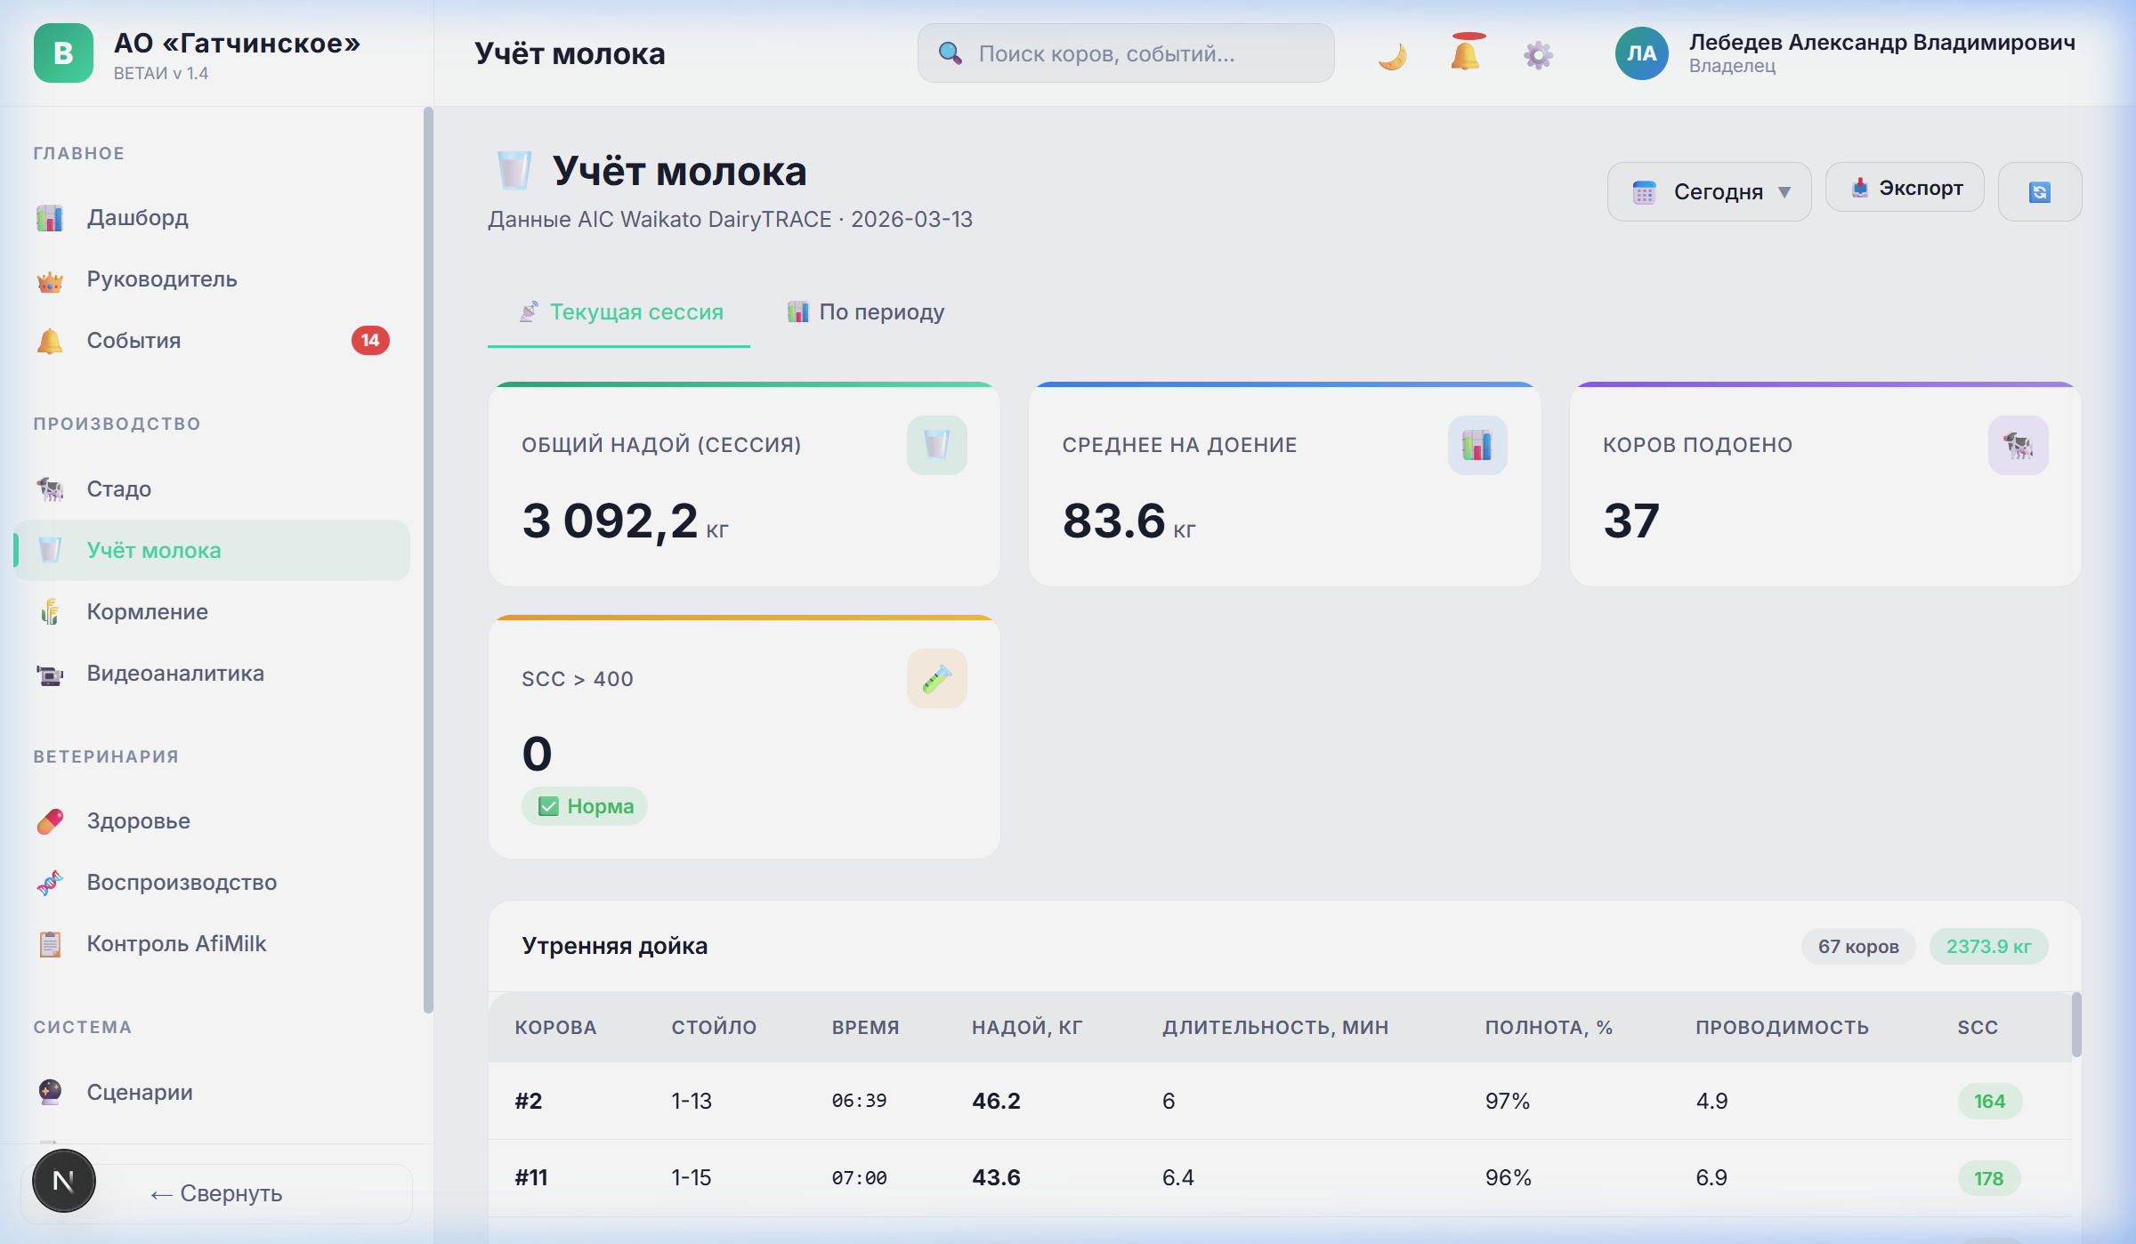Open Стадо cow icon item
Screen dimensions: 2136x1244
point(118,489)
